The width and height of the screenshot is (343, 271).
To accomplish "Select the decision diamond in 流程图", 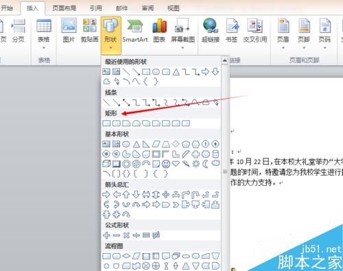I will point(126,256).
